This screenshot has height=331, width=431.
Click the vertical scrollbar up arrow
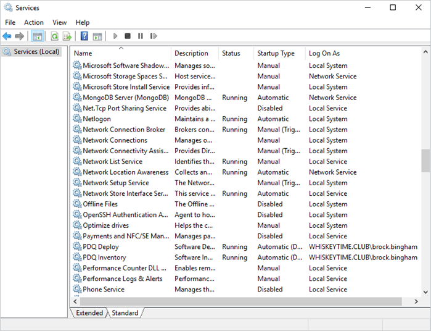click(425, 51)
